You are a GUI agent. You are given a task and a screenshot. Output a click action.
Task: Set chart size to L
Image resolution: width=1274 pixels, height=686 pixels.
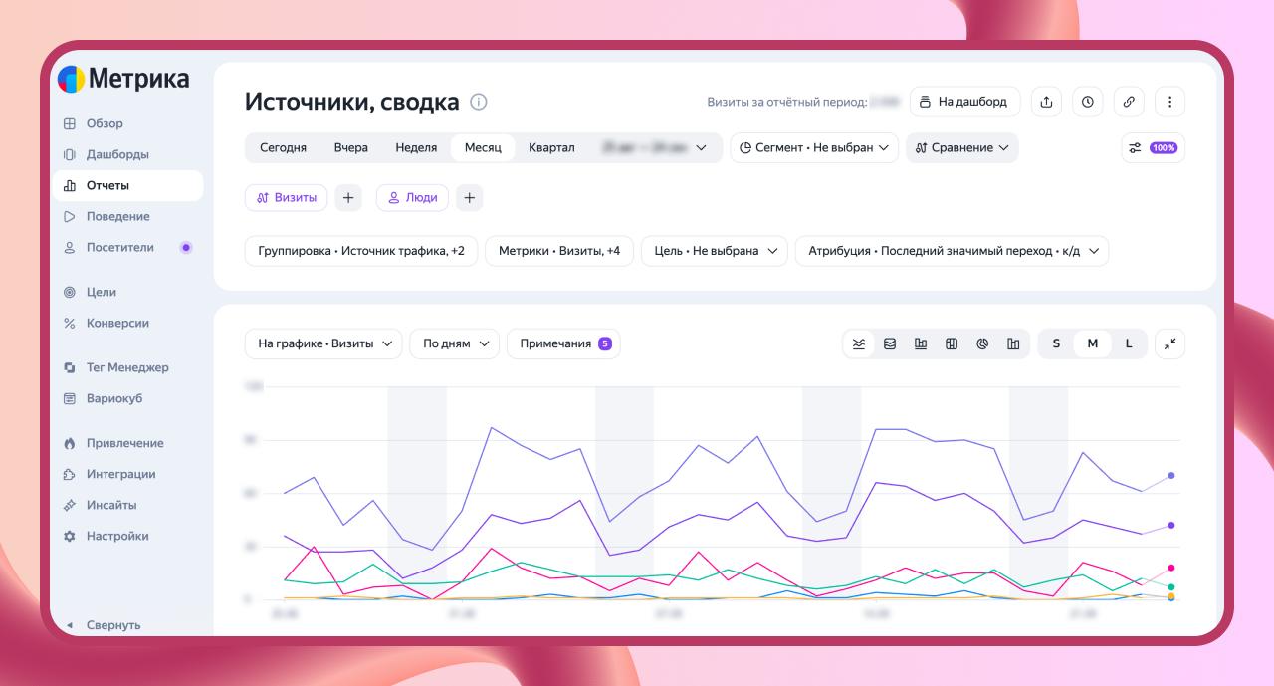point(1129,343)
